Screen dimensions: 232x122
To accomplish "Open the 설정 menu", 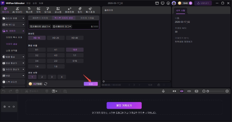I will tap(35, 3).
